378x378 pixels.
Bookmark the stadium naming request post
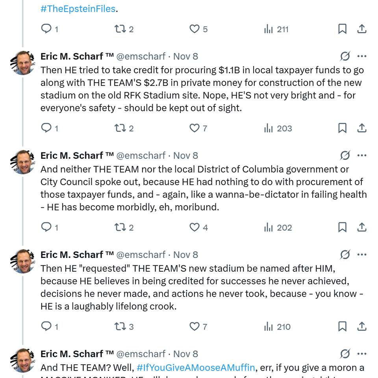click(x=343, y=326)
